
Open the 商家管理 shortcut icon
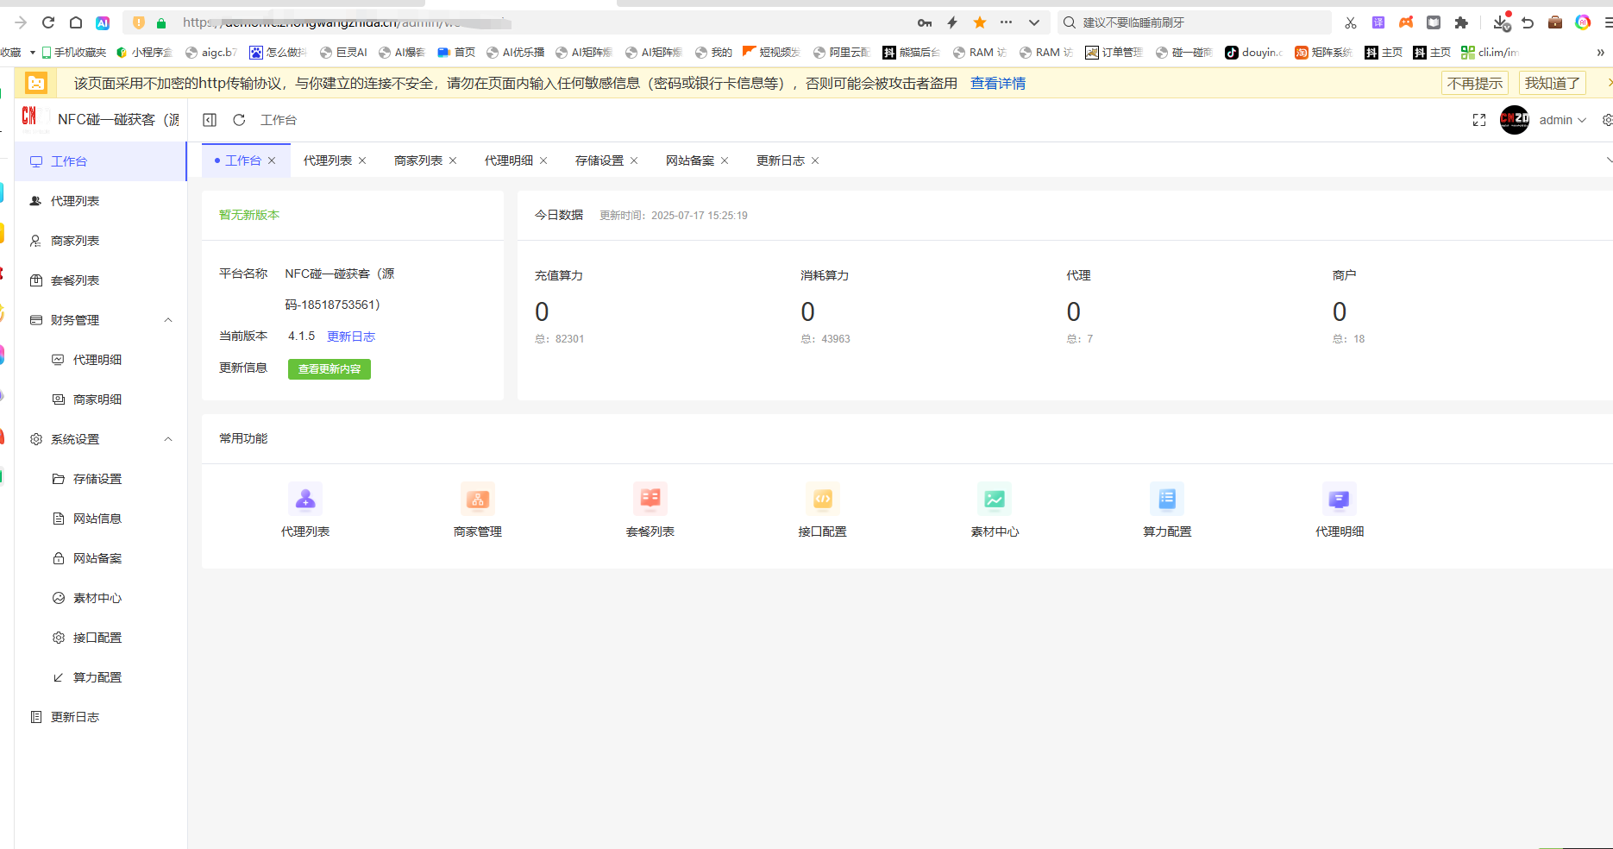point(478,500)
